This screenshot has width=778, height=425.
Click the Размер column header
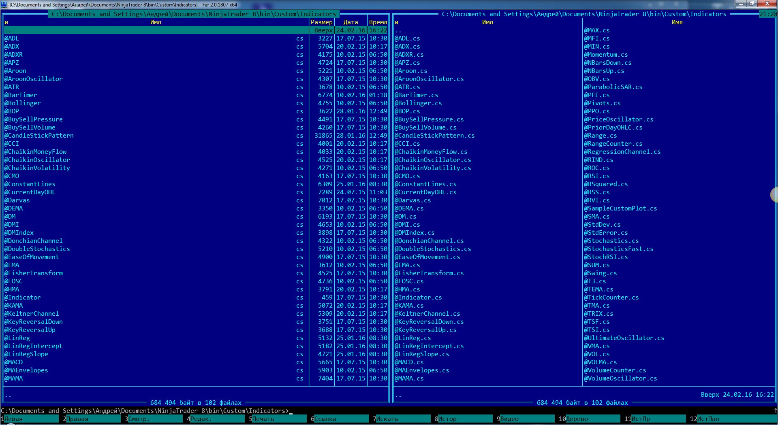coord(322,22)
